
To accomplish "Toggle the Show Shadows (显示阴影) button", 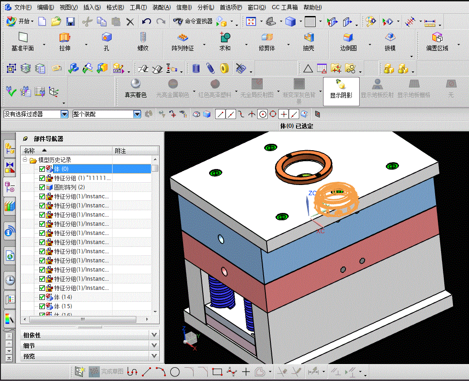I will click(x=341, y=91).
